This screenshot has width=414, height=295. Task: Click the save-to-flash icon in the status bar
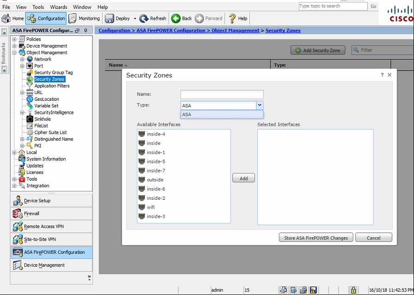304,290
